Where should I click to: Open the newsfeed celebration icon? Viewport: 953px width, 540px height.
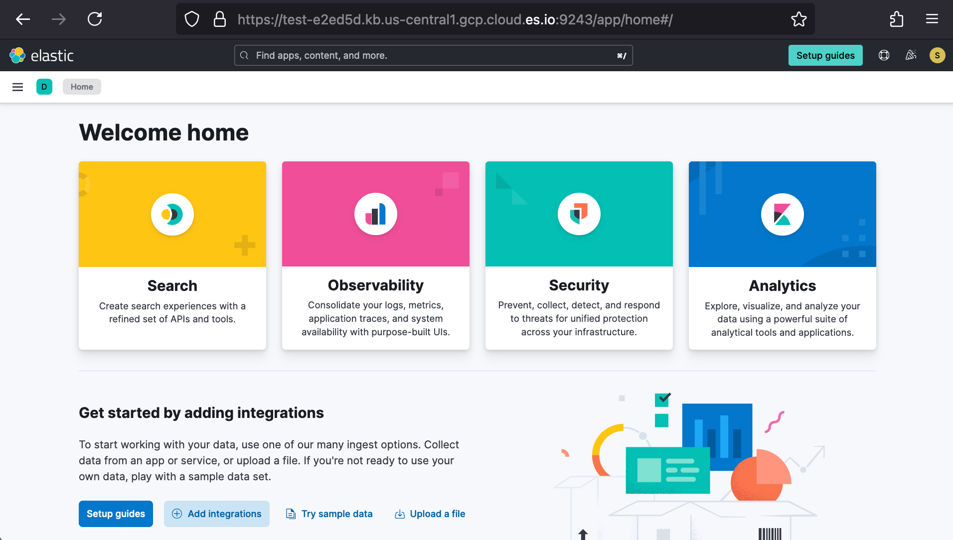coord(911,55)
